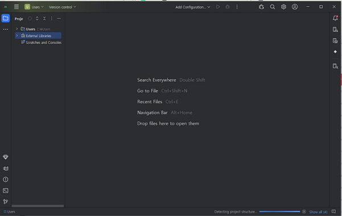Image resolution: width=342 pixels, height=216 pixels.
Task: Click the Android Studio logo icon
Action: [x=6, y=7]
